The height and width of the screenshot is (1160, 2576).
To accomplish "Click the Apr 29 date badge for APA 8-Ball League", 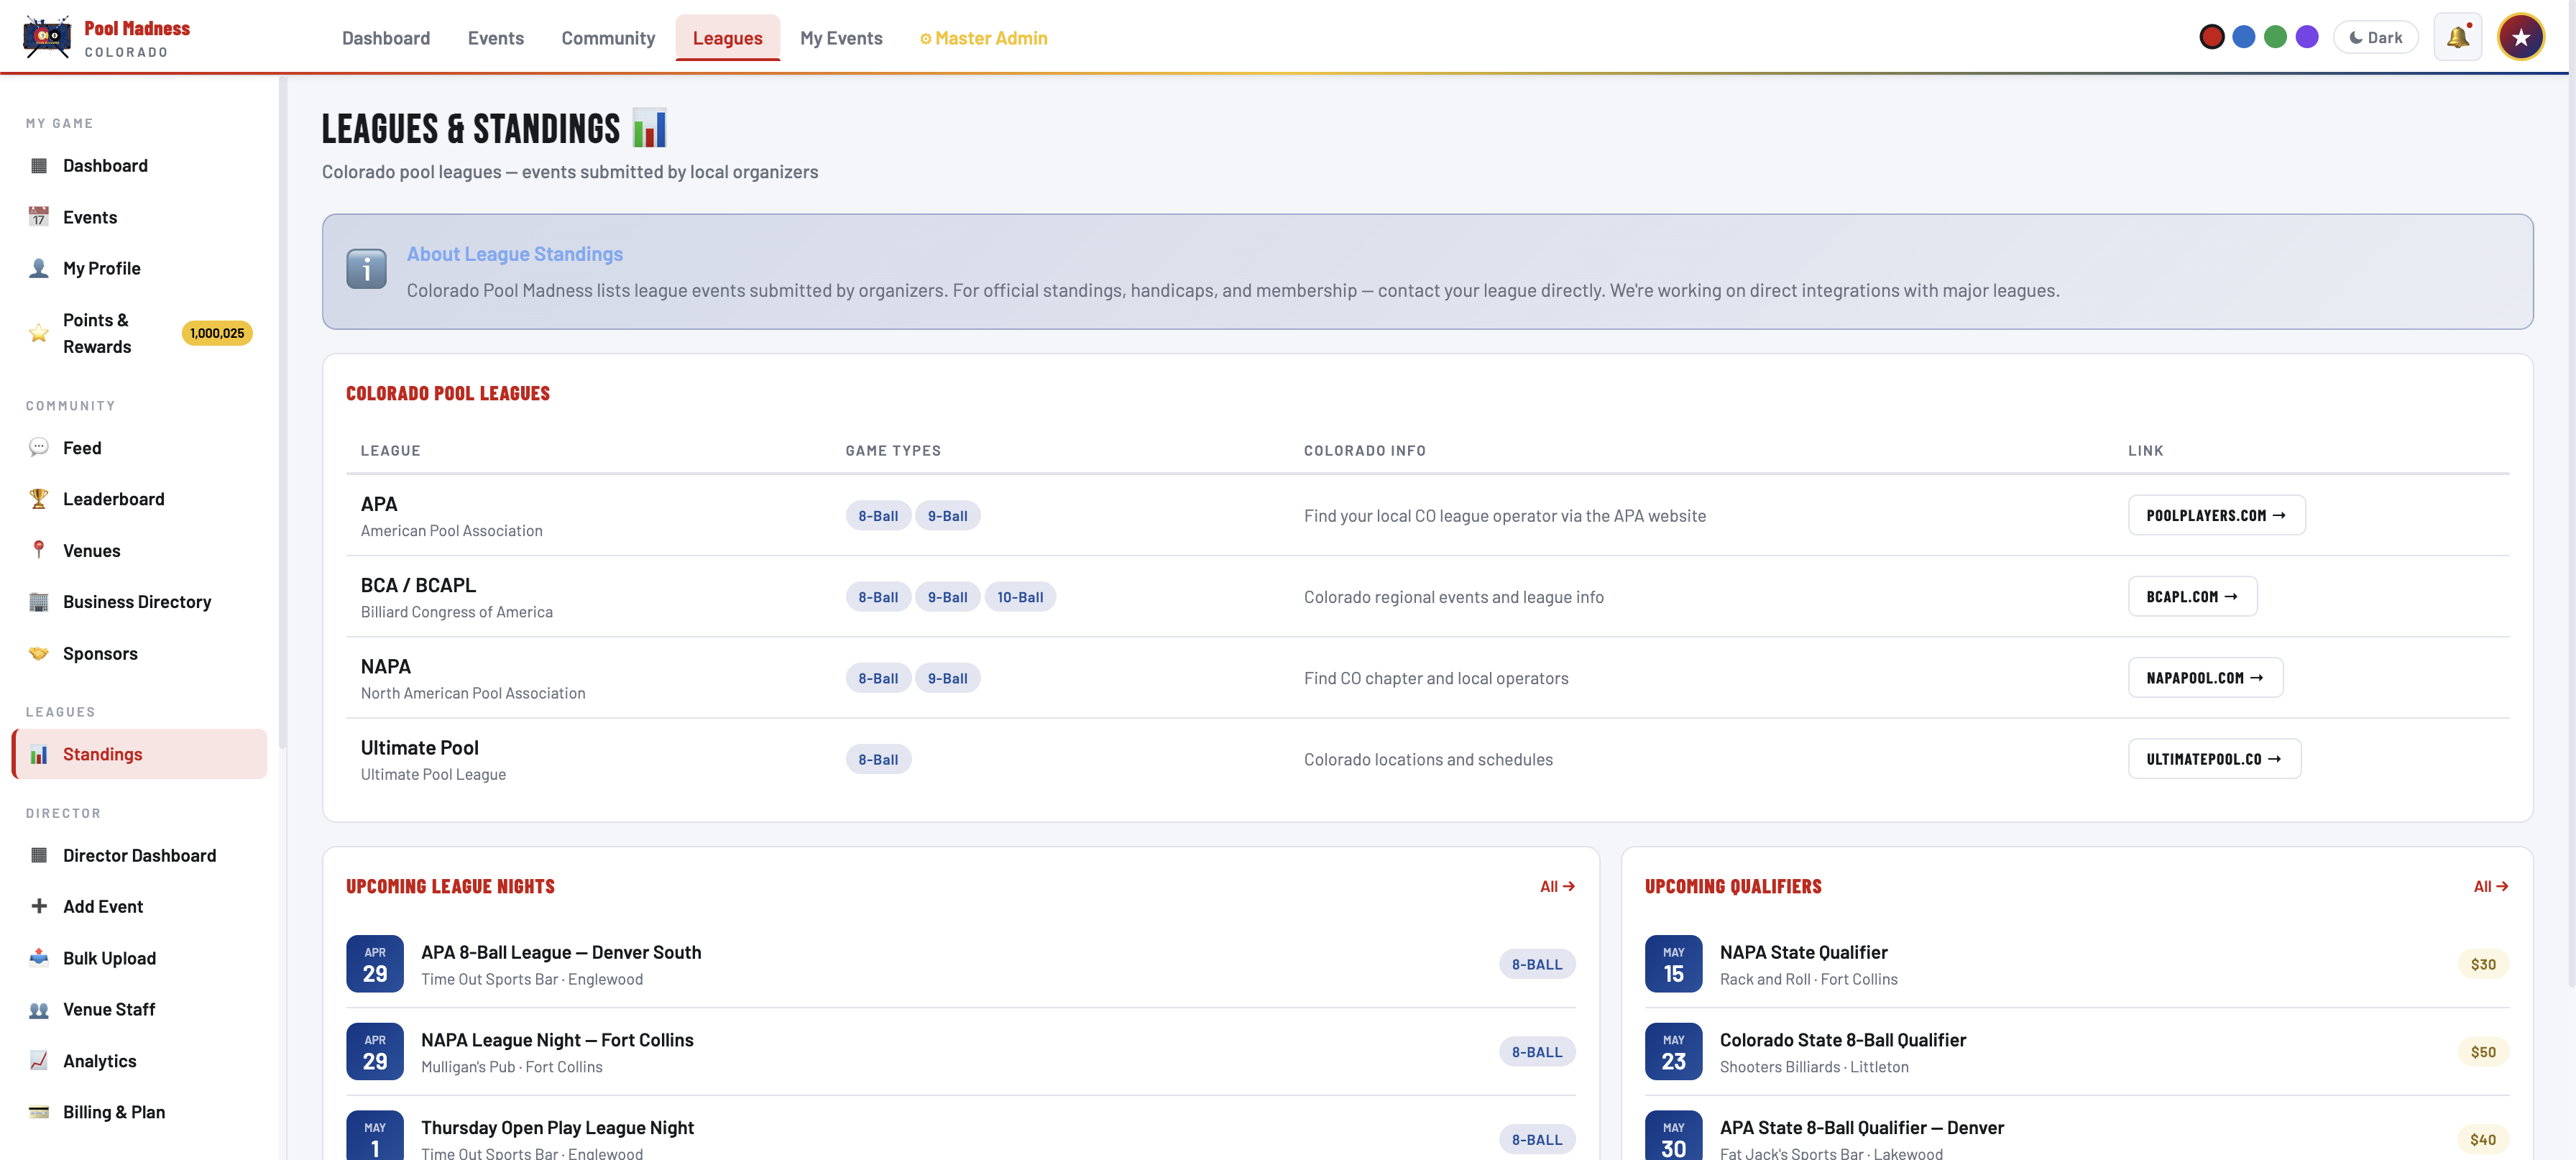I will click(375, 964).
